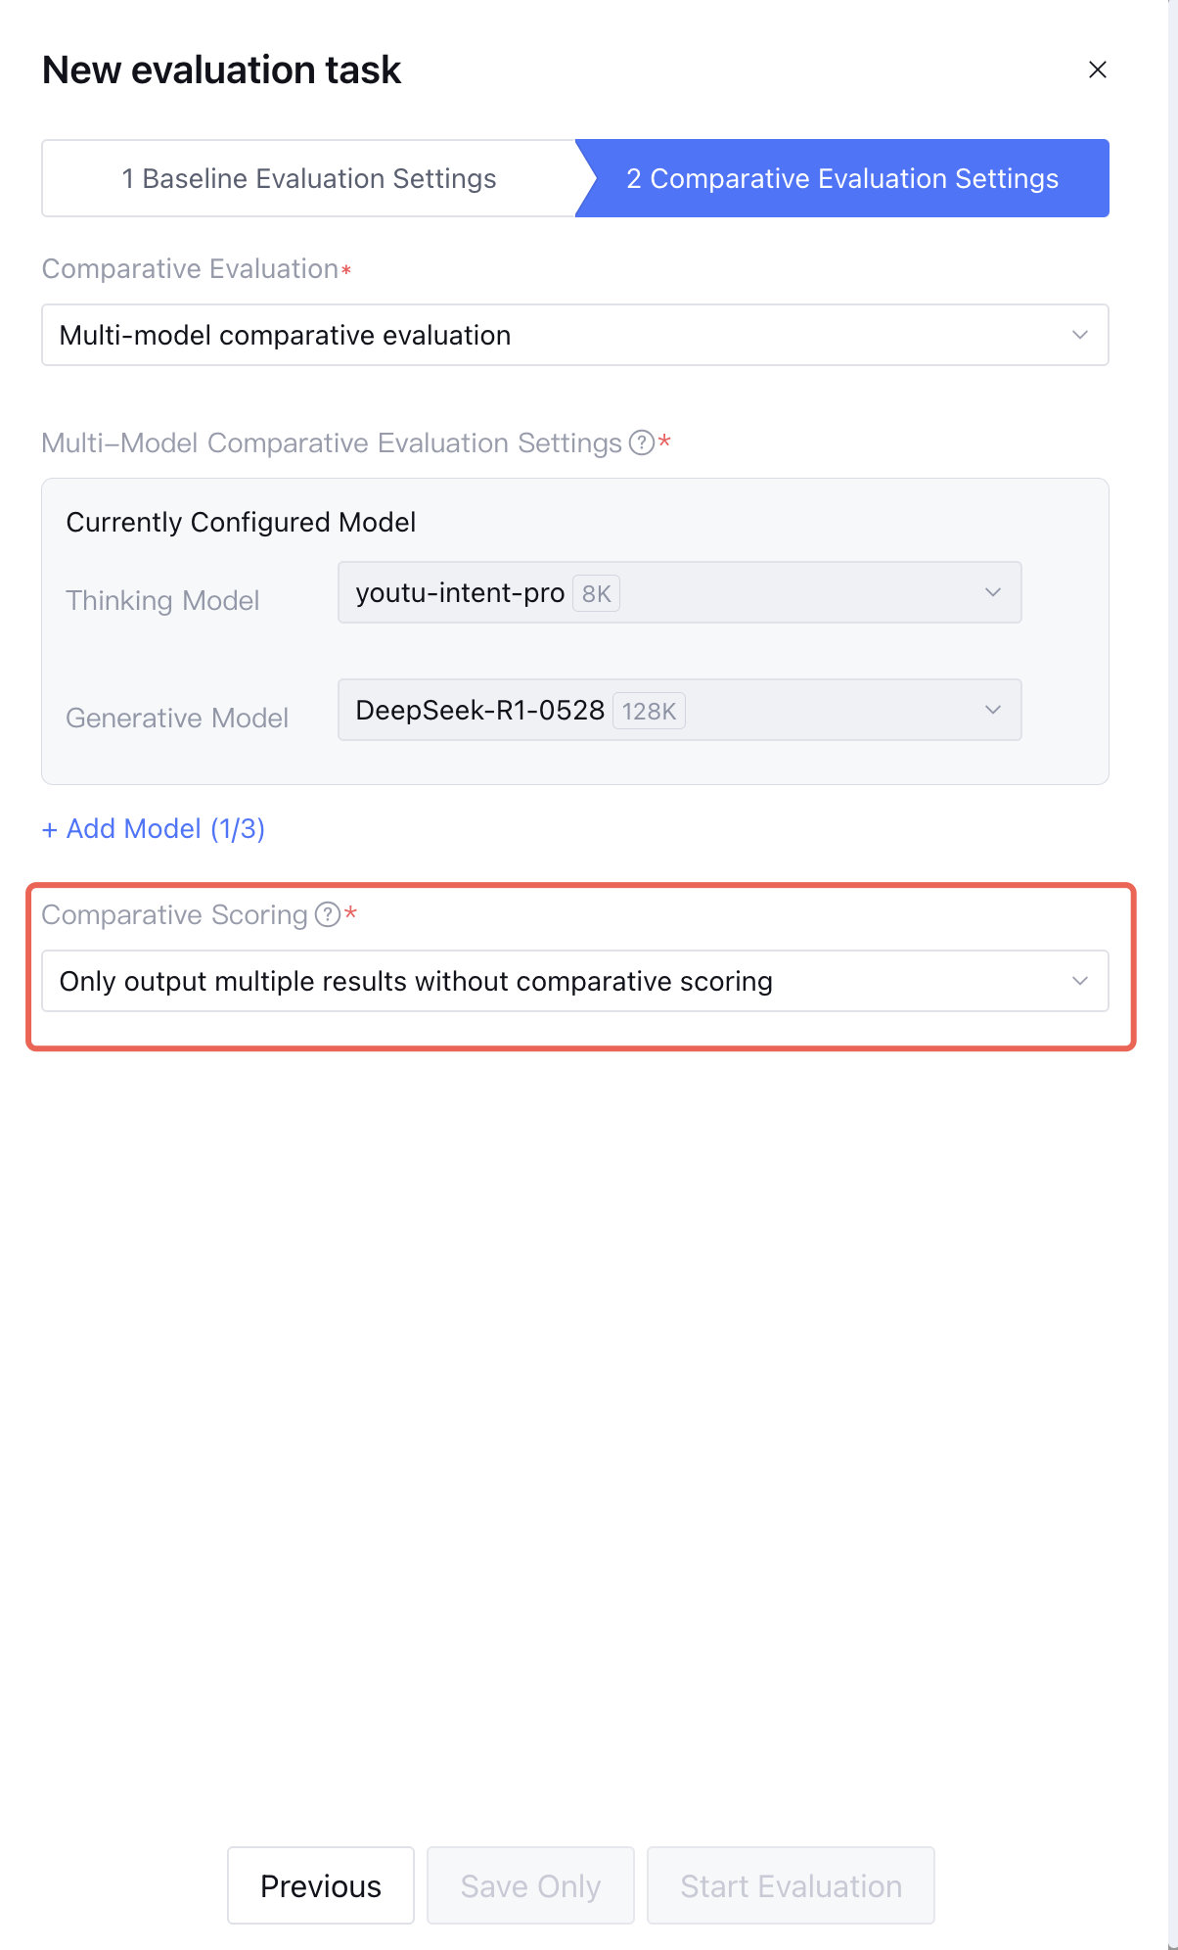Open DeepSeek-R1-0528 Generative Model selector
Image resolution: width=1178 pixels, height=1950 pixels.
tap(679, 710)
